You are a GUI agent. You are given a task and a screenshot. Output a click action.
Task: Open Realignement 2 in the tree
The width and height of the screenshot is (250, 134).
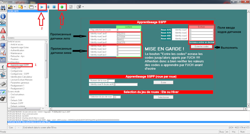point(17,89)
